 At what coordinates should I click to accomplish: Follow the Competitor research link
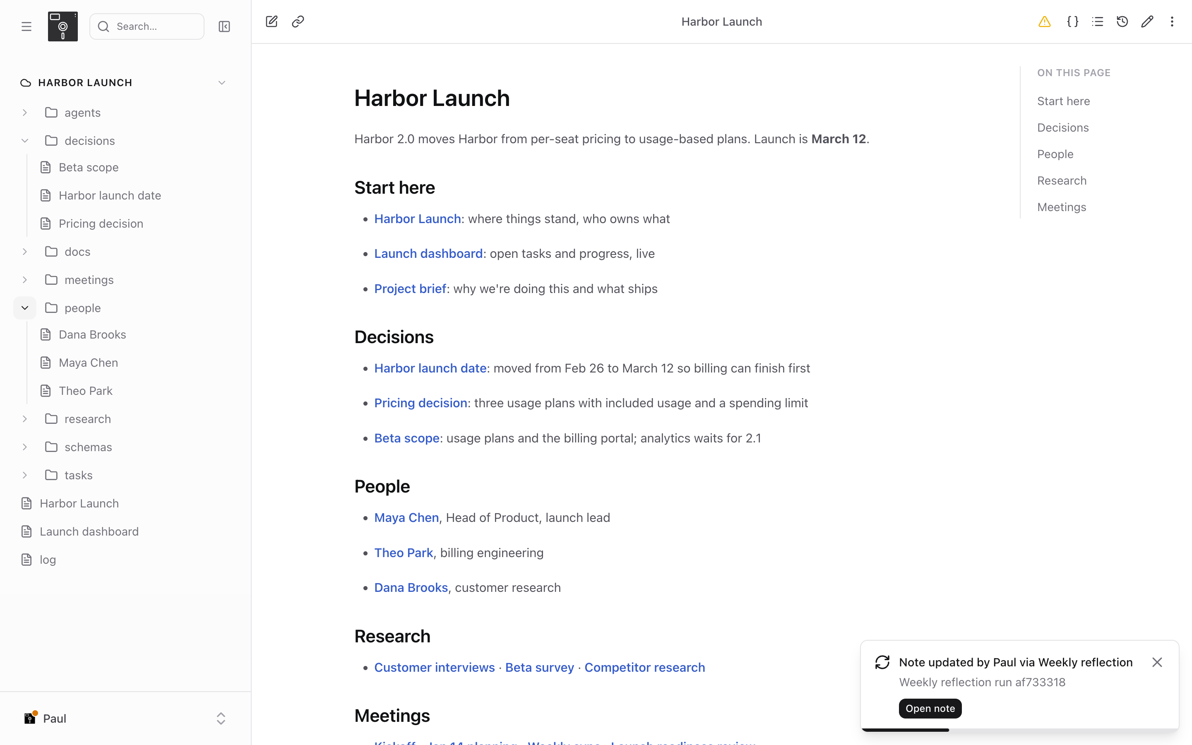coord(644,667)
